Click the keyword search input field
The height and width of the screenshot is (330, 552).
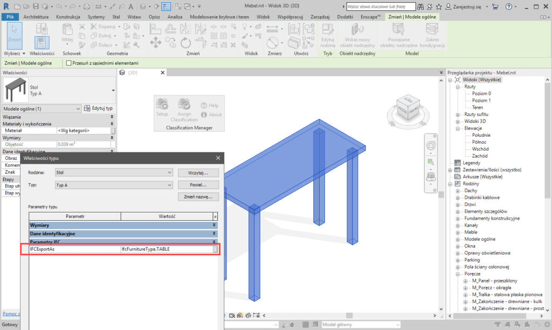tap(381, 6)
